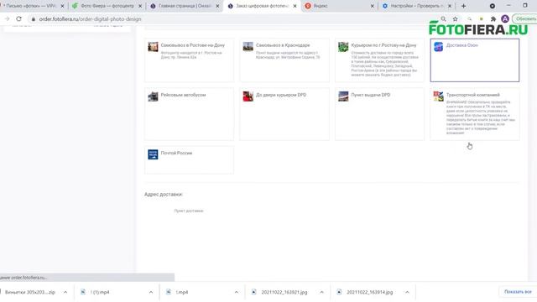Click Показать все downloads button
The width and height of the screenshot is (537, 302).
518,292
